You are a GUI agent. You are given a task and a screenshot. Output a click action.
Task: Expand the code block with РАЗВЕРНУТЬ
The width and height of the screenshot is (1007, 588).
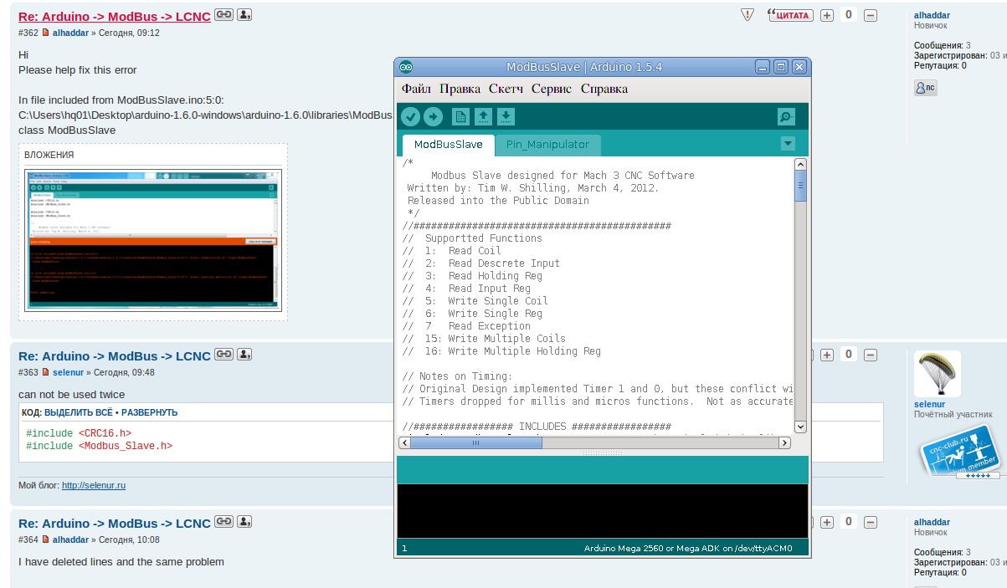coord(148,412)
